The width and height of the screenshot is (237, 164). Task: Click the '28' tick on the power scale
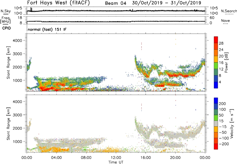[x=221, y=43]
